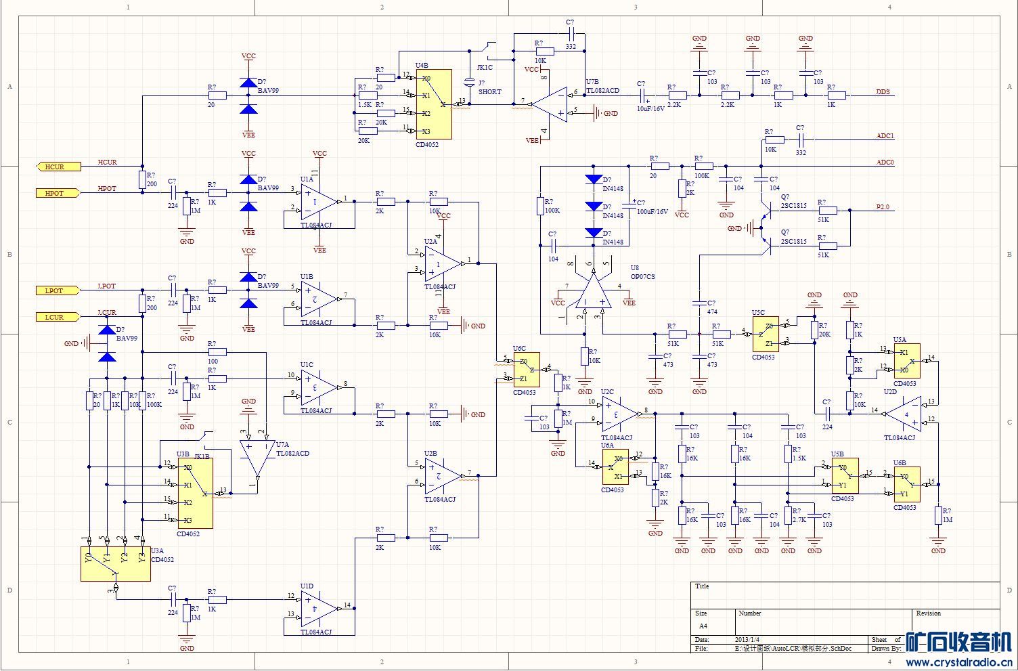Image resolution: width=1018 pixels, height=671 pixels.
Task: Click the U2C op-amp symbol
Action: [x=621, y=414]
